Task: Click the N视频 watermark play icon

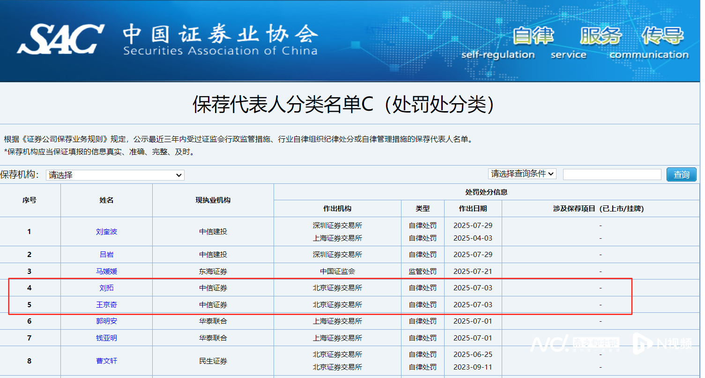Action: pos(642,343)
